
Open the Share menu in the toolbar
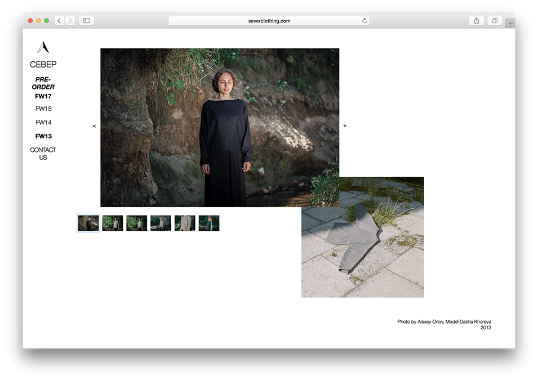(477, 21)
